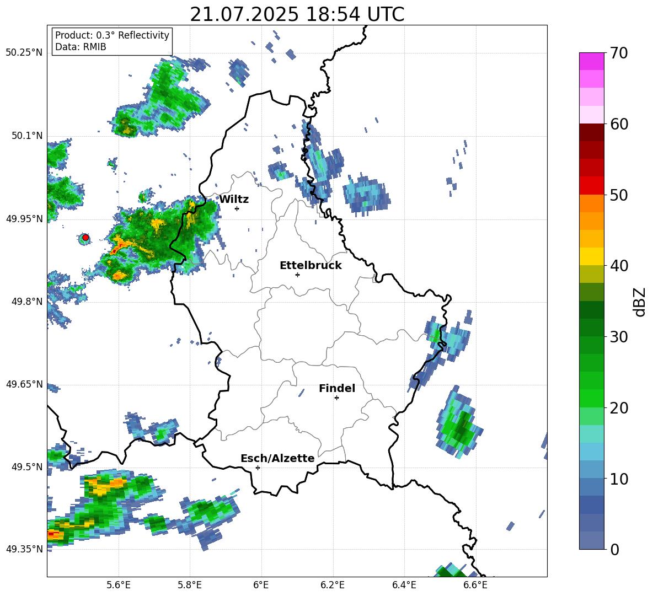The height and width of the screenshot is (596, 653).
Task: Click the 'Product: 0.3° Reflectivity' text
Action: pos(112,35)
